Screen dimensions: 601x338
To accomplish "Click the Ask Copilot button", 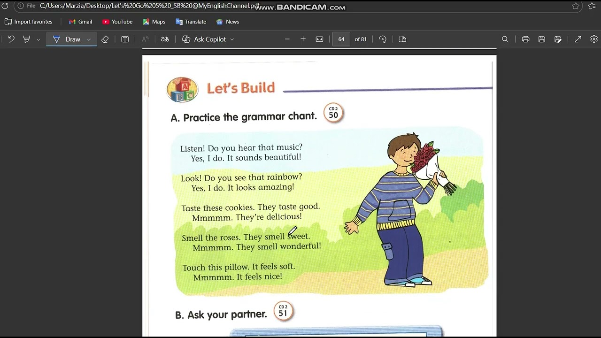I will tap(204, 39).
